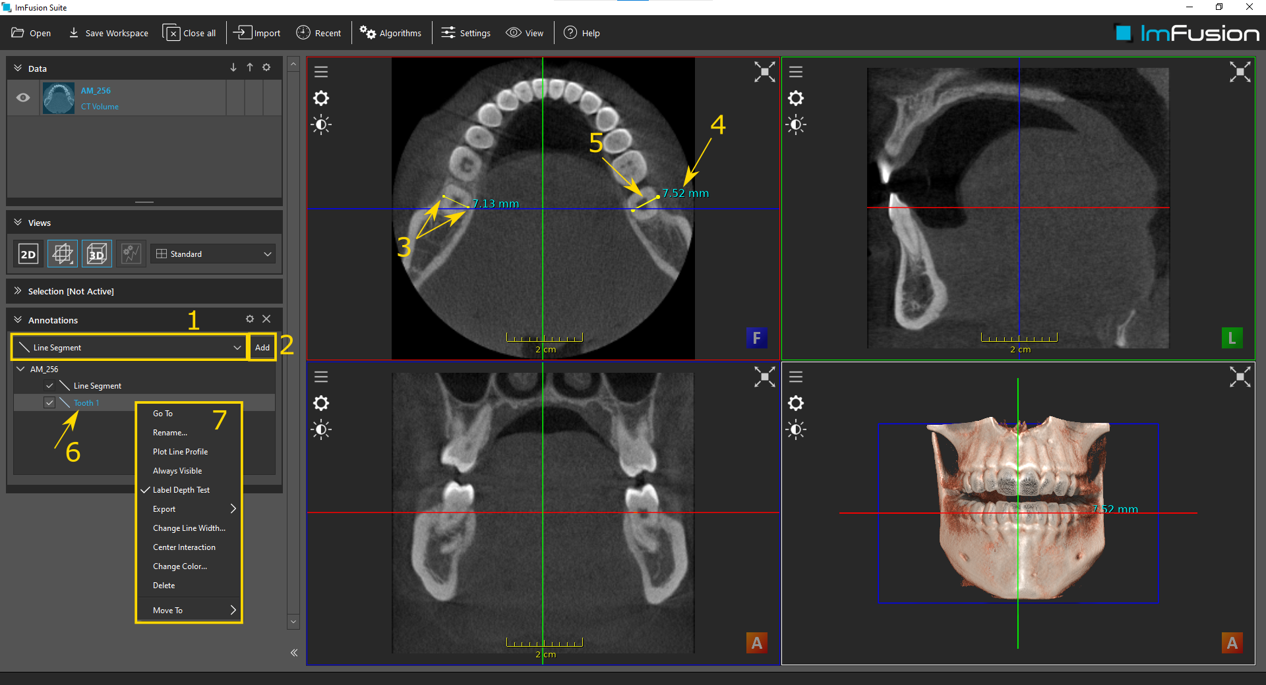Uncheck the Tooth 1 annotation checkbox

click(49, 402)
